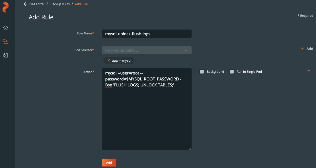Open the Home icon in sidebar
316x168 pixels.
pyautogui.click(x=5, y=28)
